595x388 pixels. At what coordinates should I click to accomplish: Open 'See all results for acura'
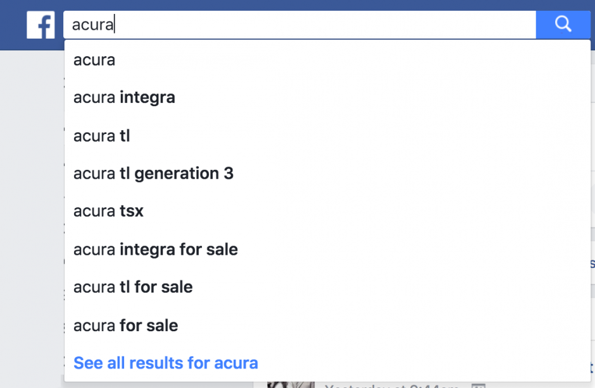point(165,363)
